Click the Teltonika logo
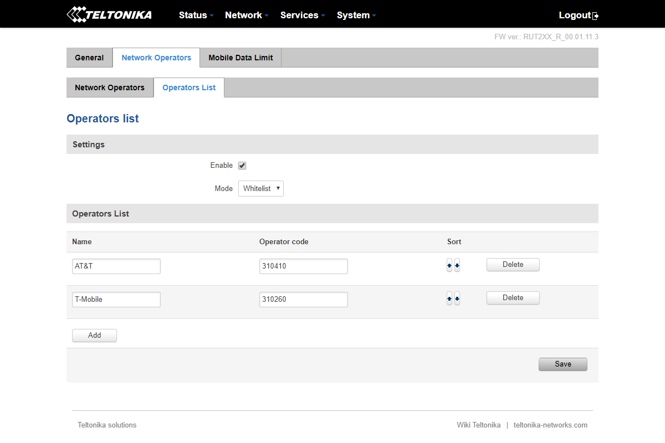The height and width of the screenshot is (443, 665). 109,15
